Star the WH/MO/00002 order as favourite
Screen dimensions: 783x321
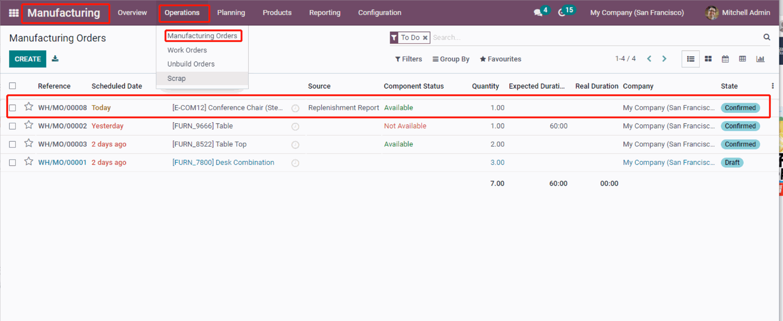point(29,125)
